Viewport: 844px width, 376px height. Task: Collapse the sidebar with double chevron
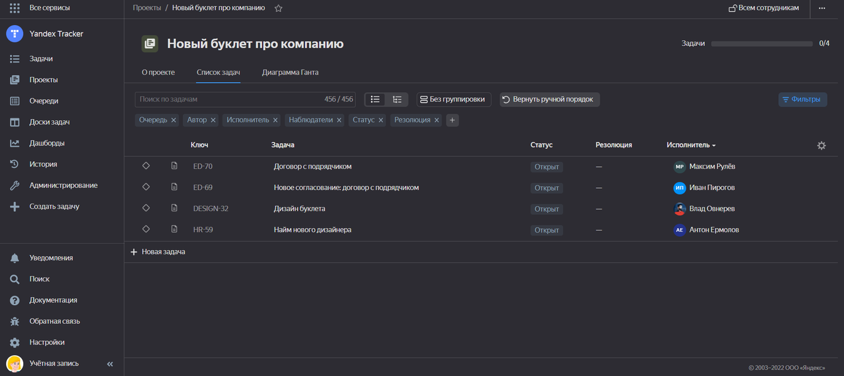click(110, 363)
